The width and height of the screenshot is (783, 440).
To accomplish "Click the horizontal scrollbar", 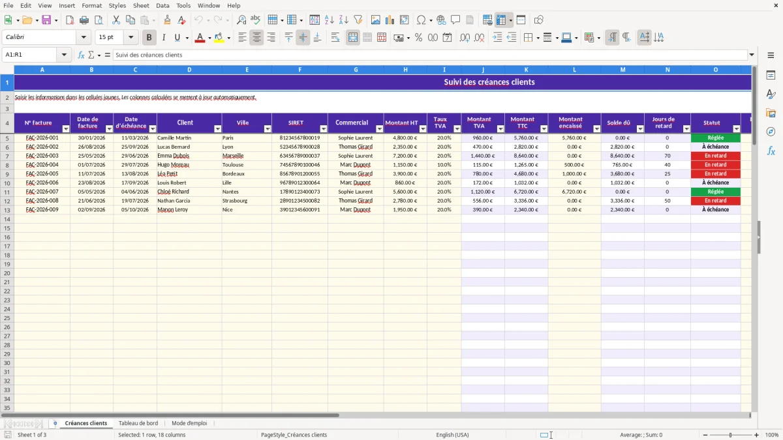I will 170,415.
